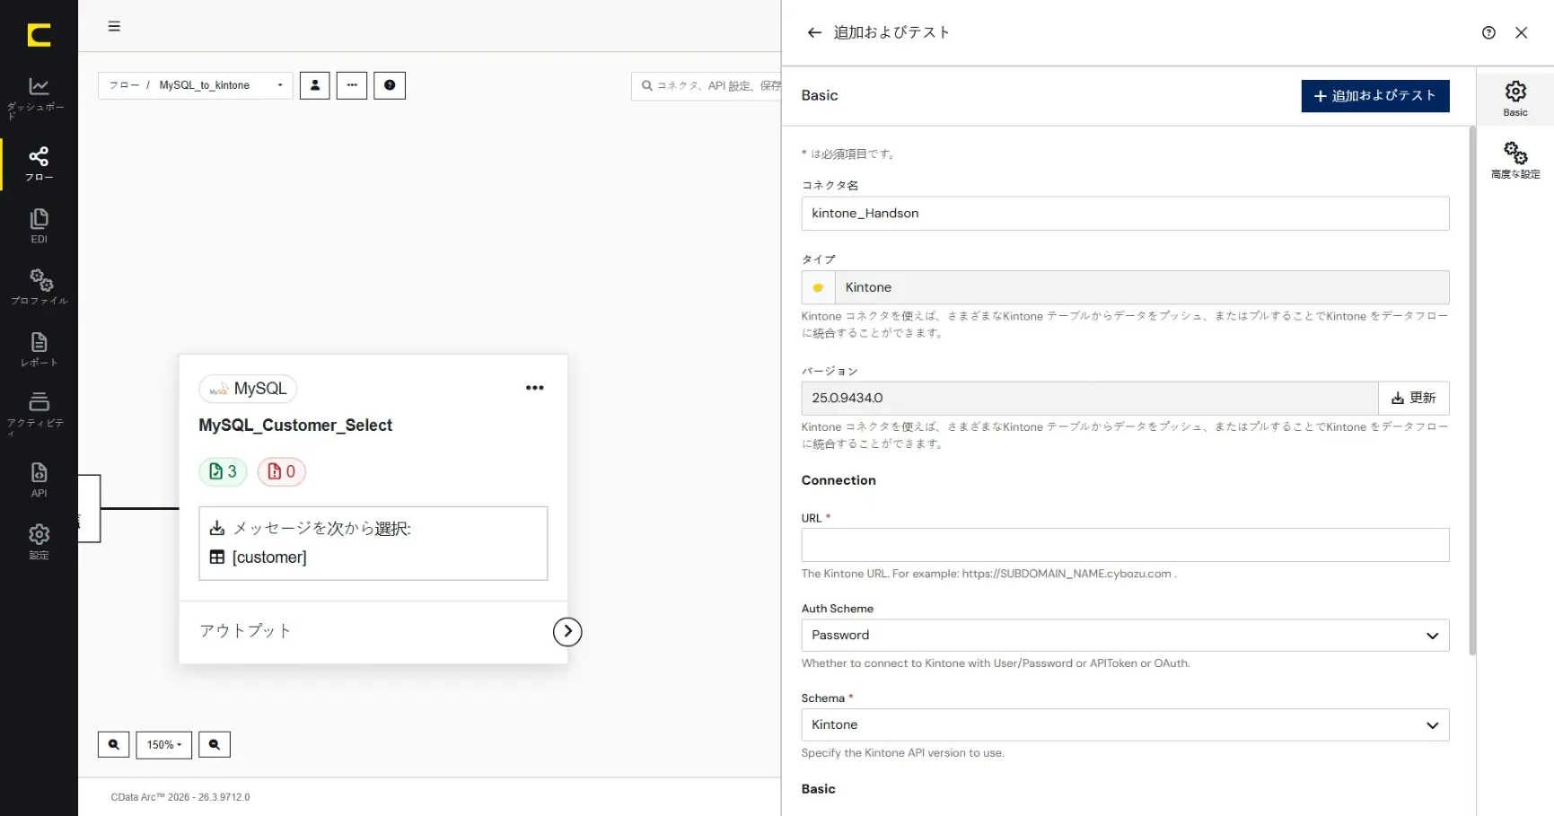The image size is (1554, 816).
Task: Click the アウトプット label on connector
Action: point(245,631)
